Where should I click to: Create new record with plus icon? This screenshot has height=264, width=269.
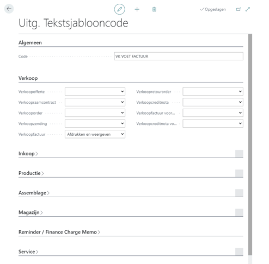(x=137, y=9)
